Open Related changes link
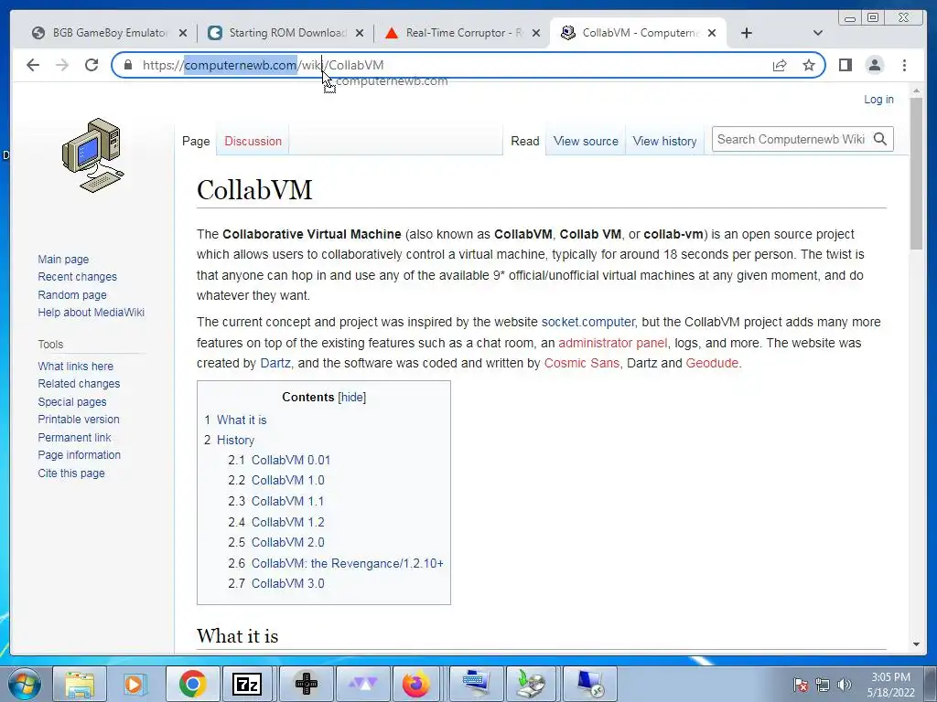This screenshot has width=937, height=702. point(79,383)
